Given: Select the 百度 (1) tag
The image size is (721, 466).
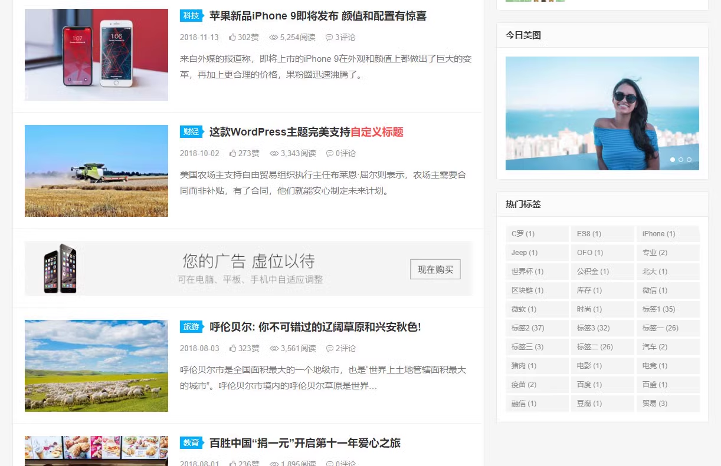Looking at the screenshot, I should (602, 385).
